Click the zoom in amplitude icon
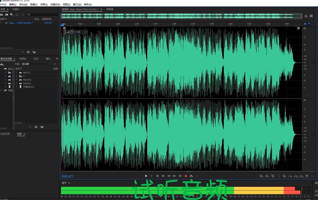318x200 pixels. [x=262, y=176]
